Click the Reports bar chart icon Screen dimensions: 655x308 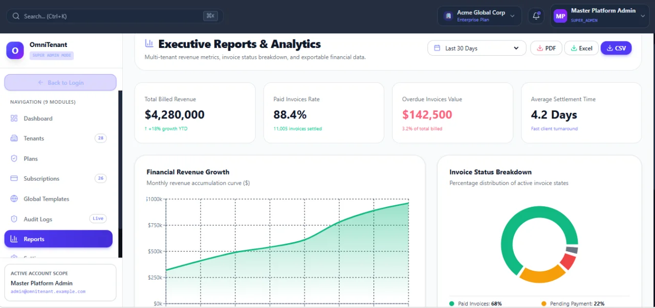pos(14,239)
